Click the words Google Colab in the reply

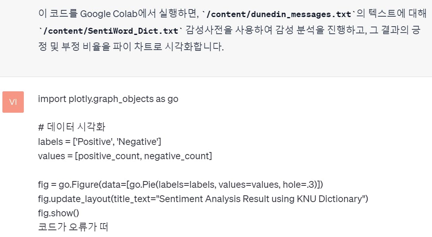(x=108, y=14)
